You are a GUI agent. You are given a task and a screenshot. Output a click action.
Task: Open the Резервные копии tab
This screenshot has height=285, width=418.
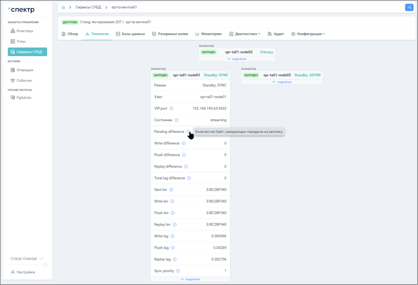tap(170, 34)
